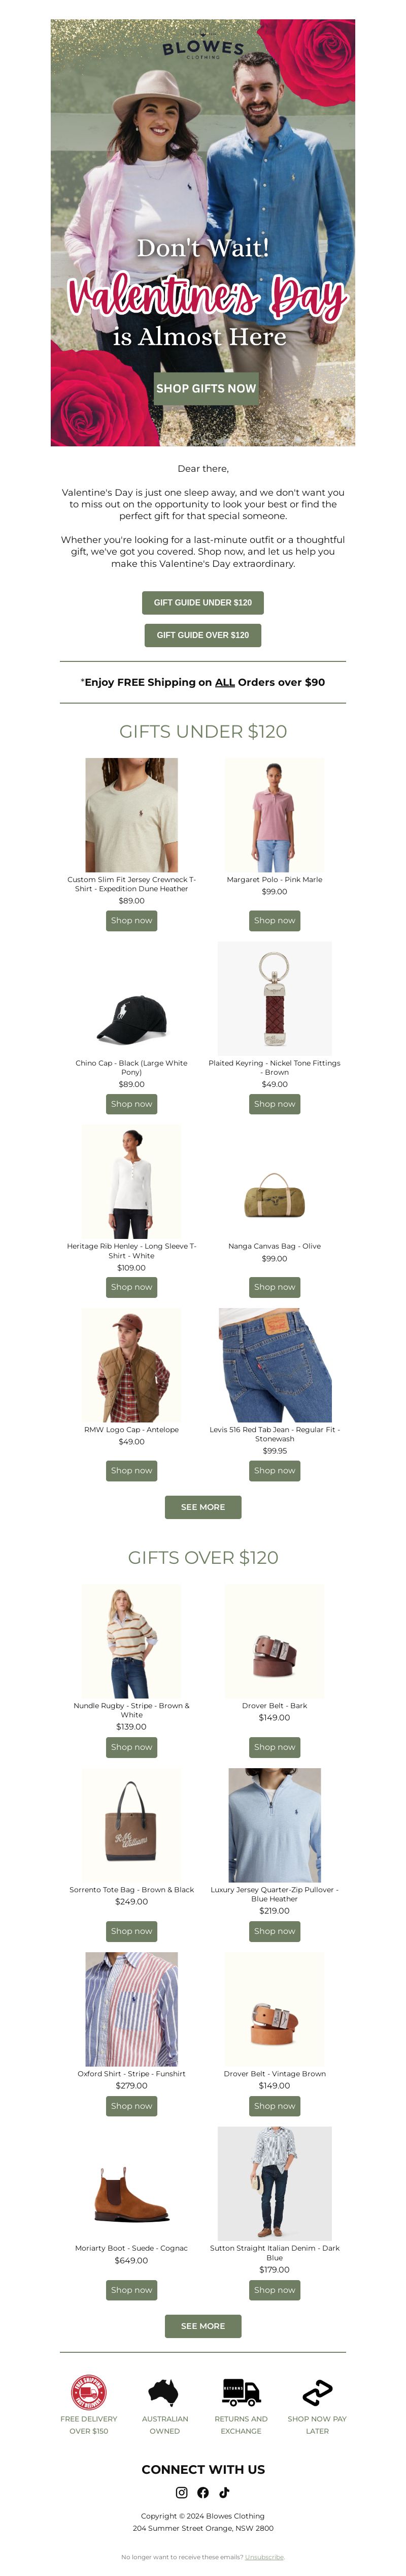
Task: Click Shop now for Nanga Canvas Bag Olive
Action: coord(275,1287)
